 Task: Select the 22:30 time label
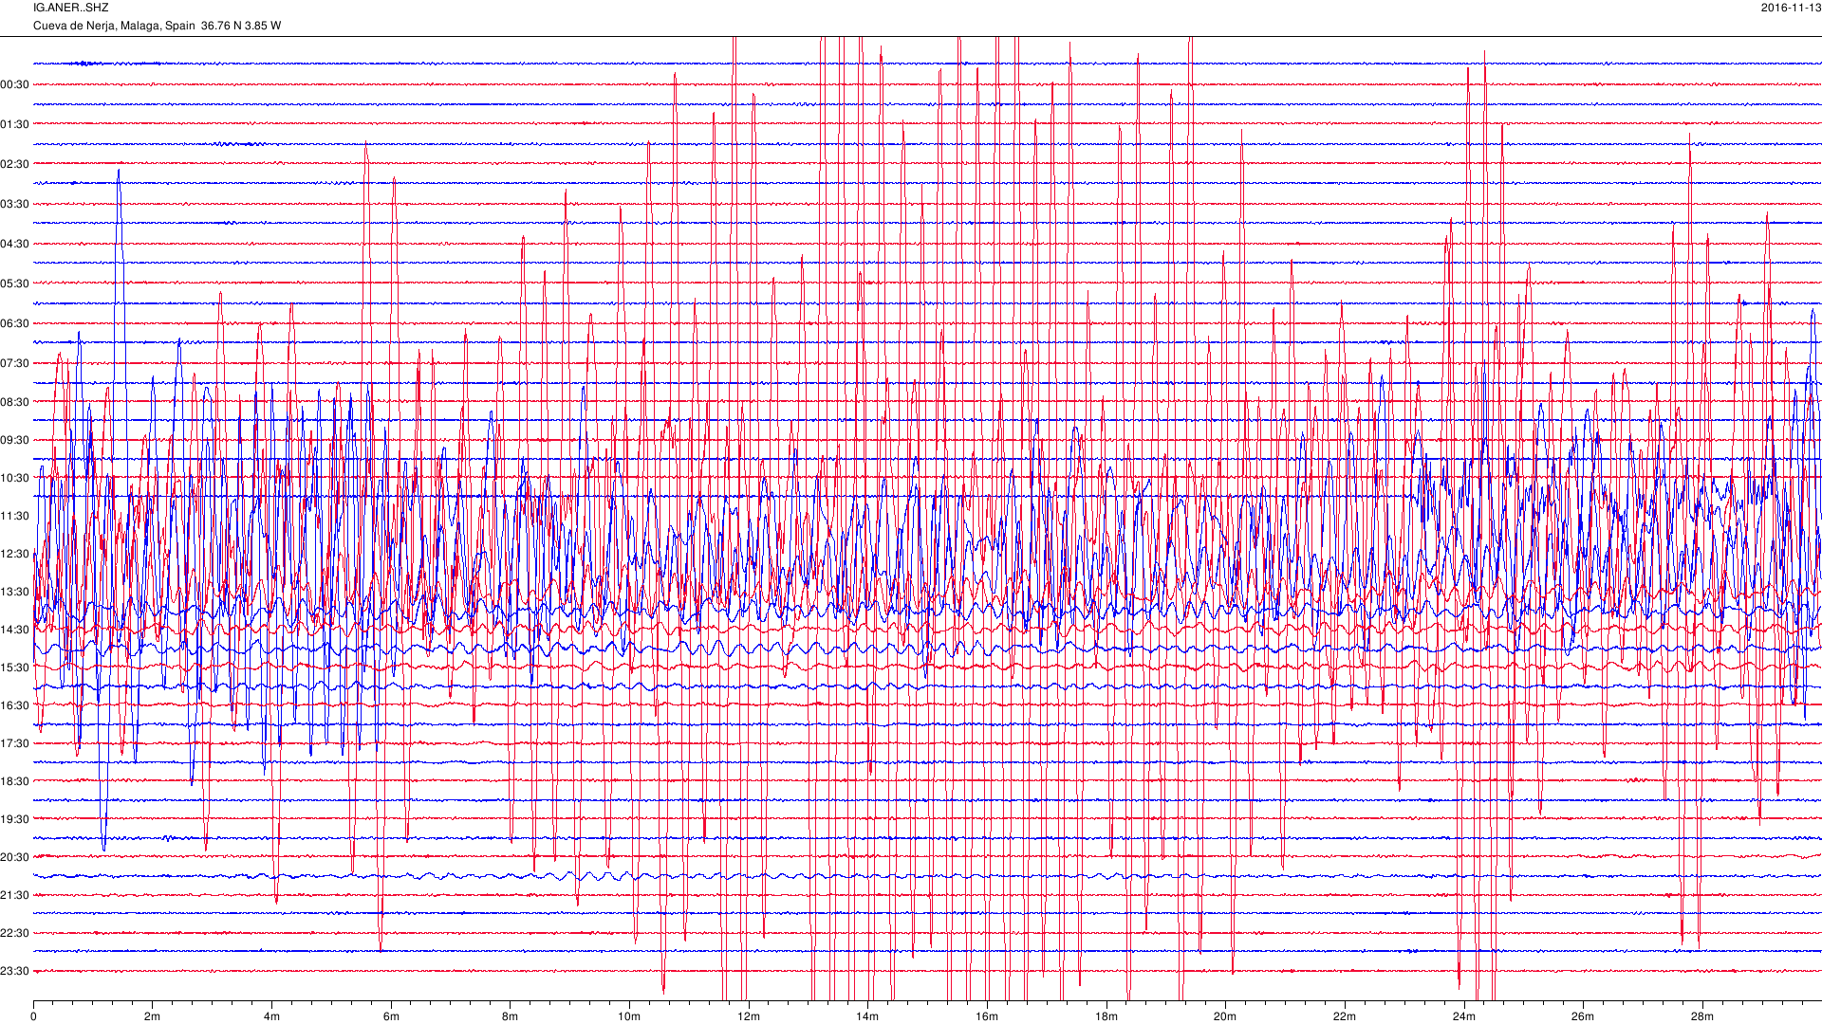click(x=15, y=933)
